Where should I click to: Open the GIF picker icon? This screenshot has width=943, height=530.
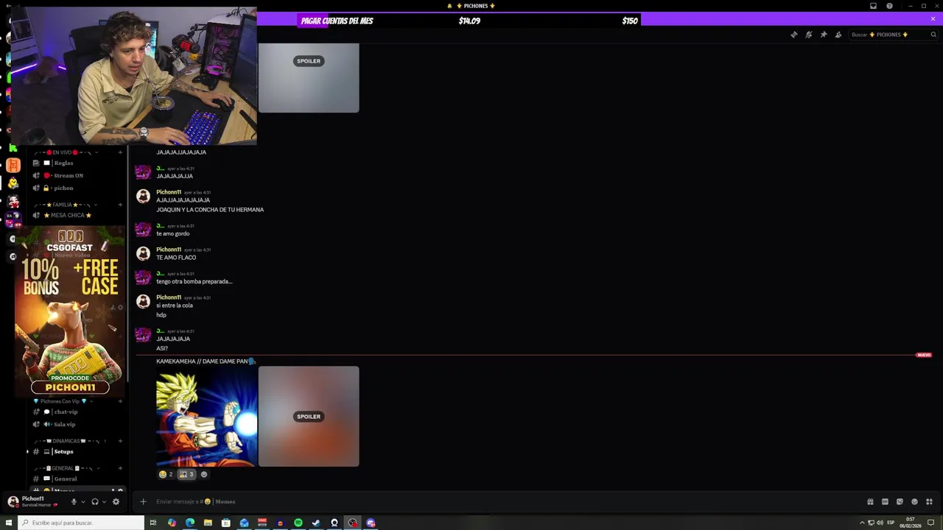(885, 502)
